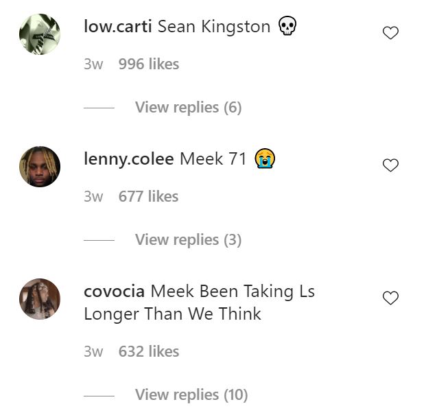Click the skull emoji after Sean Kingston
Viewport: 426px width, 415px height.
287,27
